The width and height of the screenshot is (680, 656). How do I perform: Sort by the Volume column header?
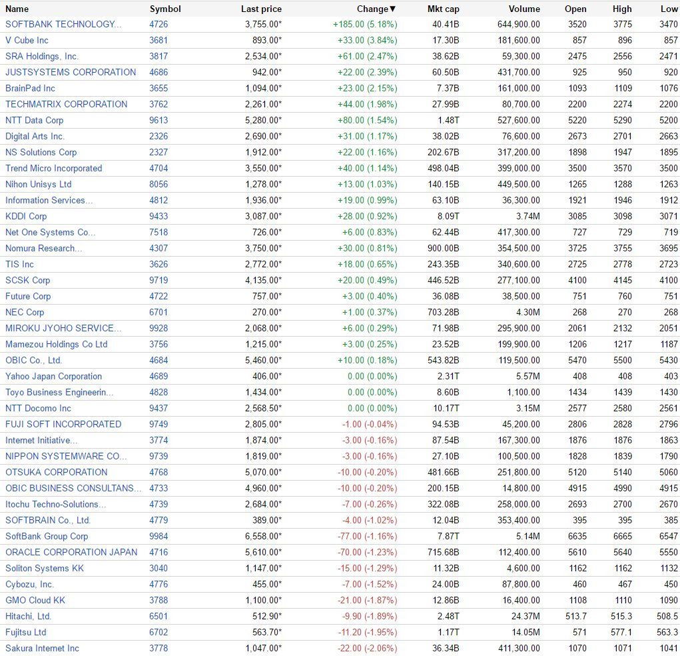click(524, 9)
